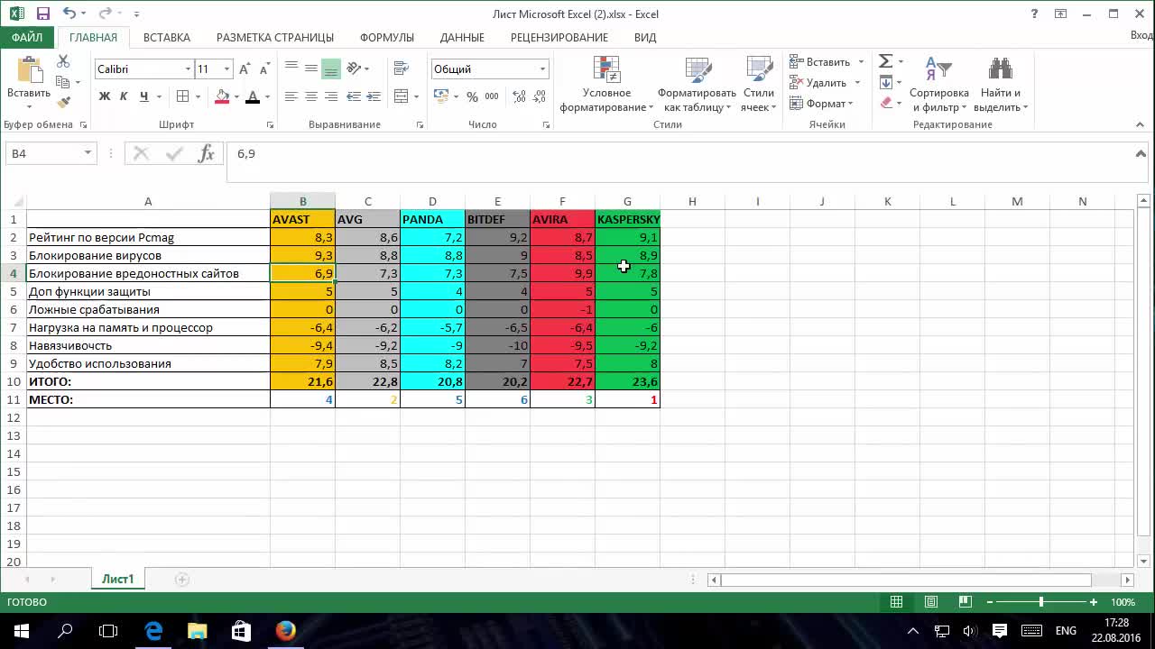Click the AutoSum sigma icon
The width and height of the screenshot is (1155, 649).
(886, 61)
